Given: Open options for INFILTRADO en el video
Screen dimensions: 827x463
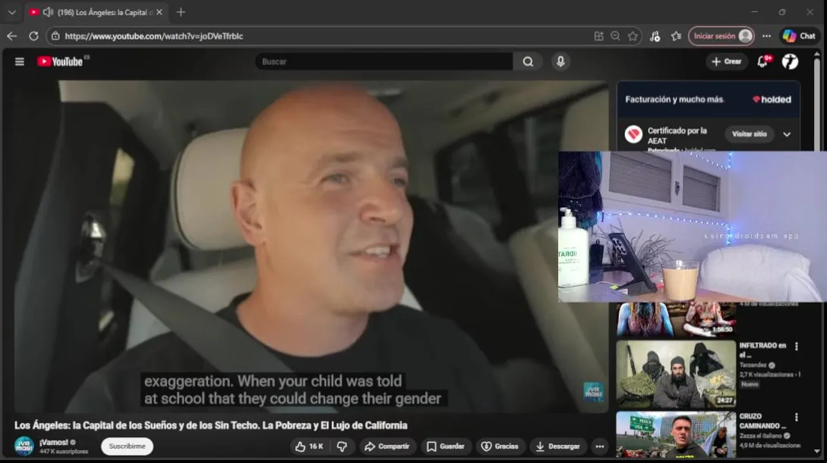Looking at the screenshot, I should click(796, 347).
